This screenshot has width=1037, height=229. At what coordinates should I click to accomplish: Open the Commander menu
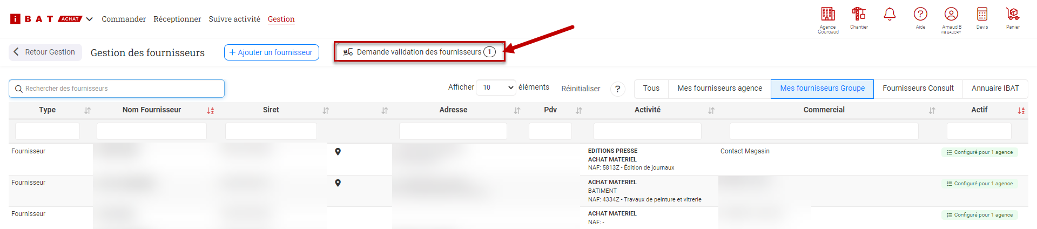124,19
